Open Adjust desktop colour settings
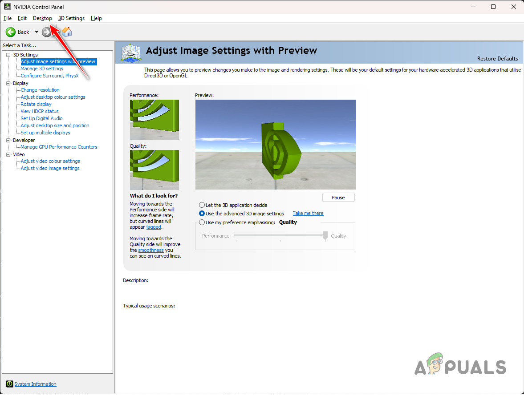524x396 pixels. pyautogui.click(x=53, y=97)
